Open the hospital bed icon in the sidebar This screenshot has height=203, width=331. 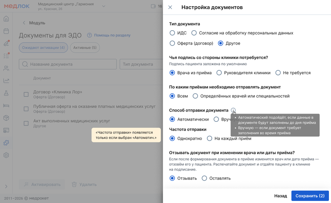[x=6, y=106]
